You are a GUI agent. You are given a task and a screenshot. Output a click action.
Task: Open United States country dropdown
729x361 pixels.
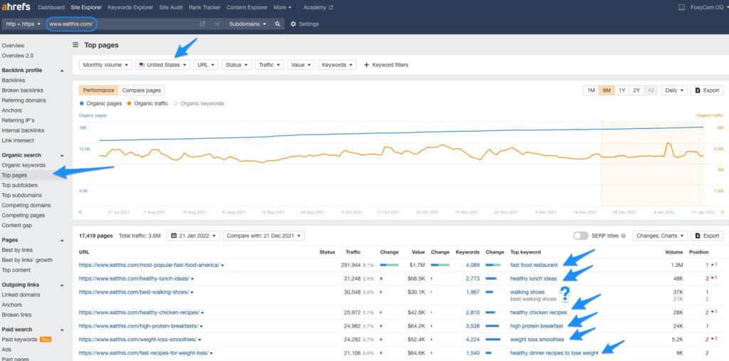(163, 65)
